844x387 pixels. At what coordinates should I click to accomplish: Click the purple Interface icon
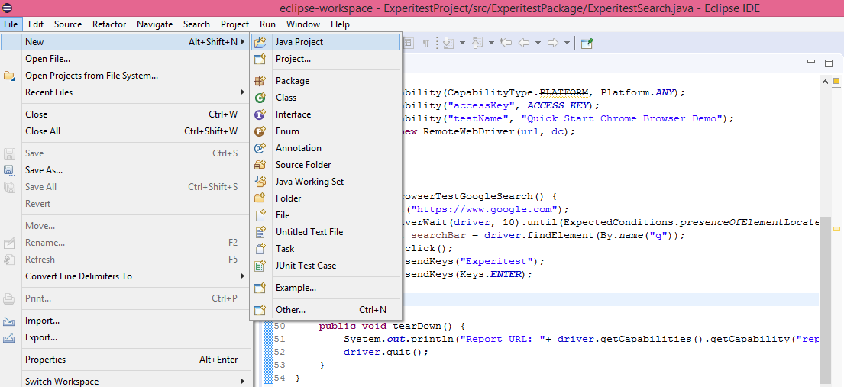(x=260, y=114)
